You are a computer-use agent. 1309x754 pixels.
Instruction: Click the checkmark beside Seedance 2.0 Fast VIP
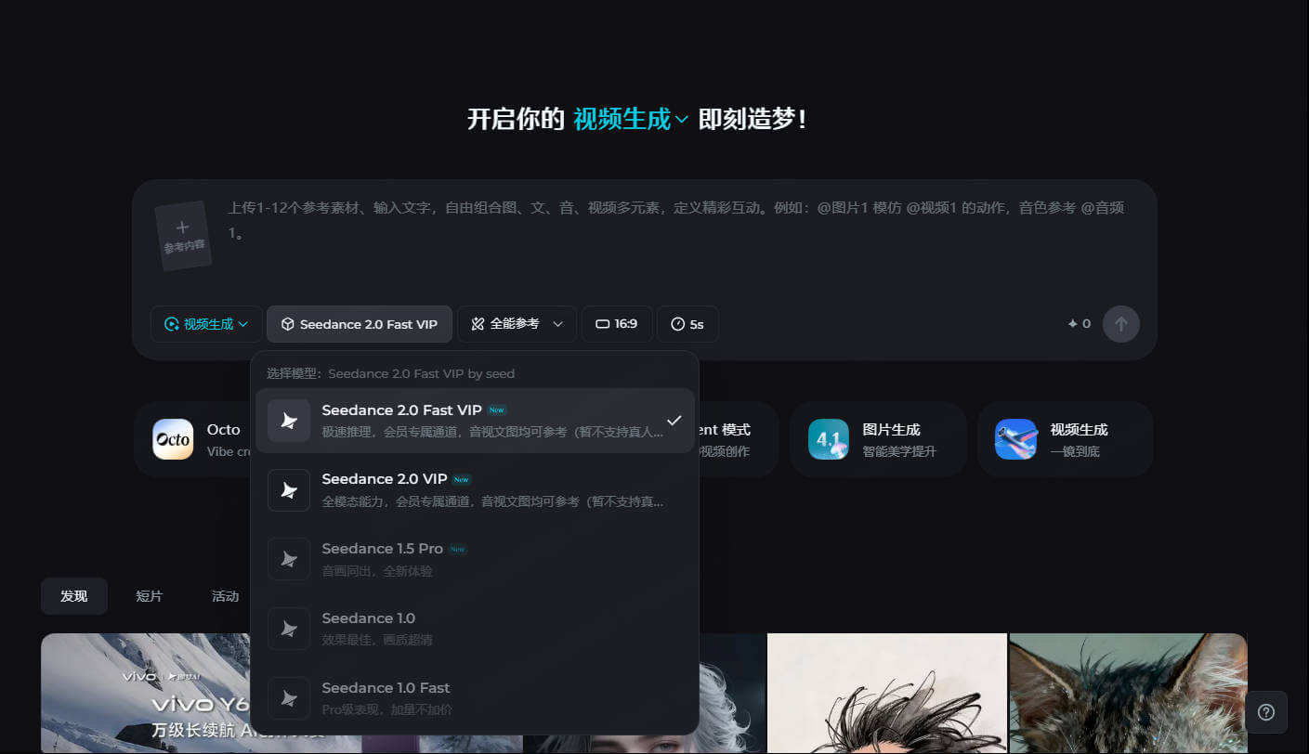pyautogui.click(x=674, y=421)
